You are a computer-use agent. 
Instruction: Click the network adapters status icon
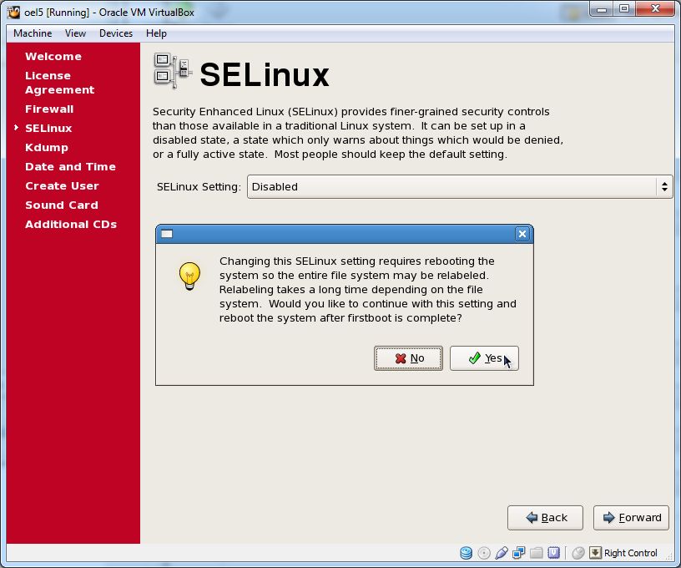(x=518, y=553)
